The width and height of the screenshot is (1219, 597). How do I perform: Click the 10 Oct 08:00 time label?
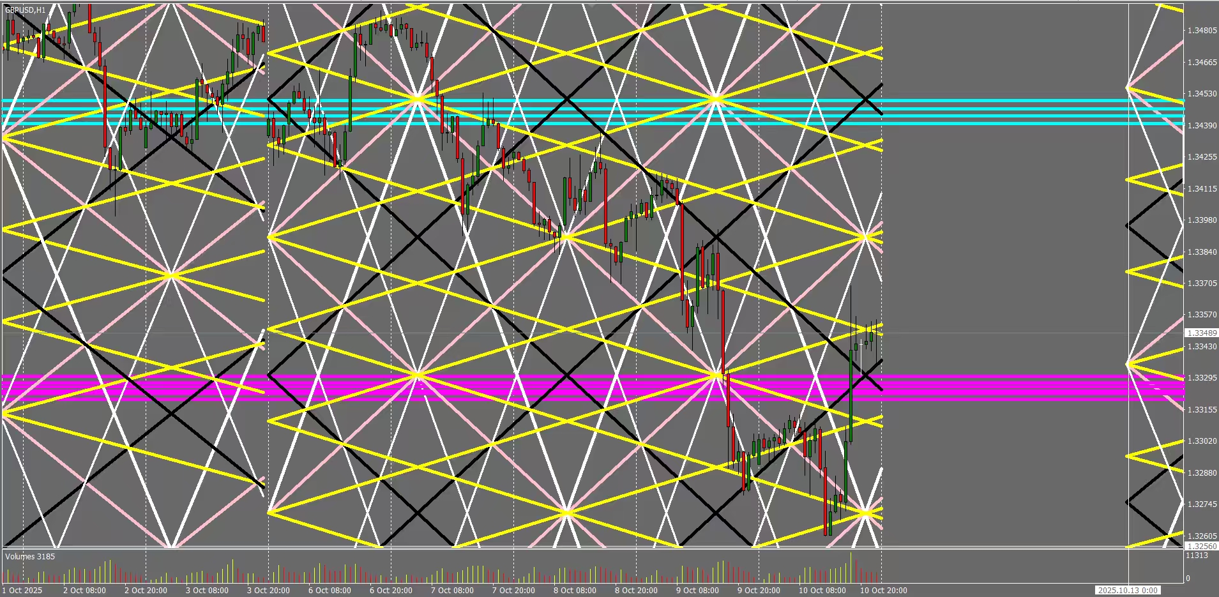coord(822,591)
